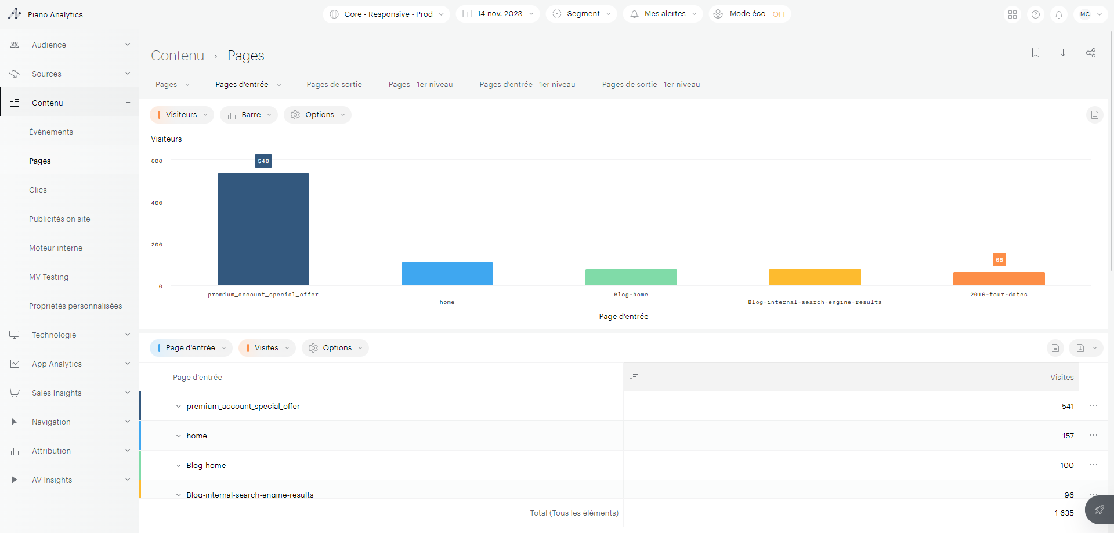This screenshot has width=1114, height=533.
Task: Open row options for home entry
Action: click(1093, 436)
